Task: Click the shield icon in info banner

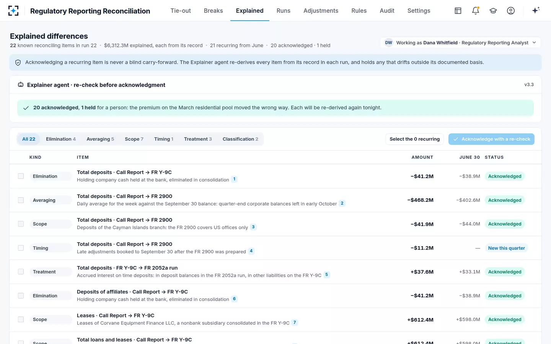Action: [x=18, y=62]
